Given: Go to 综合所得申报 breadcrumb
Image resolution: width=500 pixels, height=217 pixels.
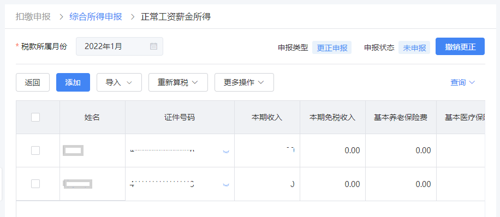Looking at the screenshot, I should pyautogui.click(x=96, y=17).
